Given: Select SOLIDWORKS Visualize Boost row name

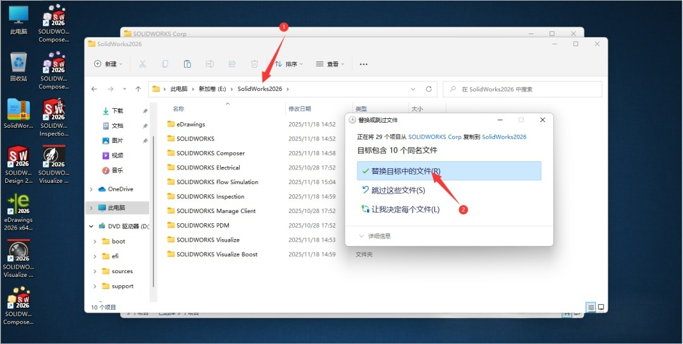Looking at the screenshot, I should pyautogui.click(x=217, y=254).
